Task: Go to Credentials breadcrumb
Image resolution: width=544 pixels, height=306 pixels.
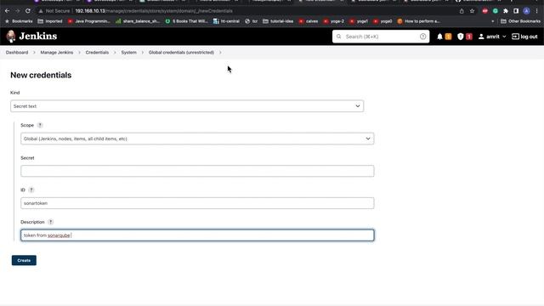Action: (x=97, y=53)
